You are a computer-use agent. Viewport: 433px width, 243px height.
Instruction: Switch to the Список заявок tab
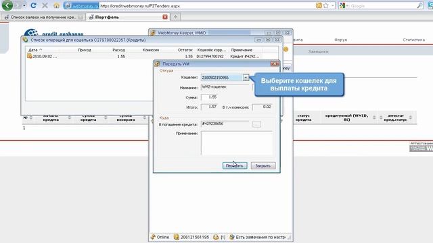point(43,17)
